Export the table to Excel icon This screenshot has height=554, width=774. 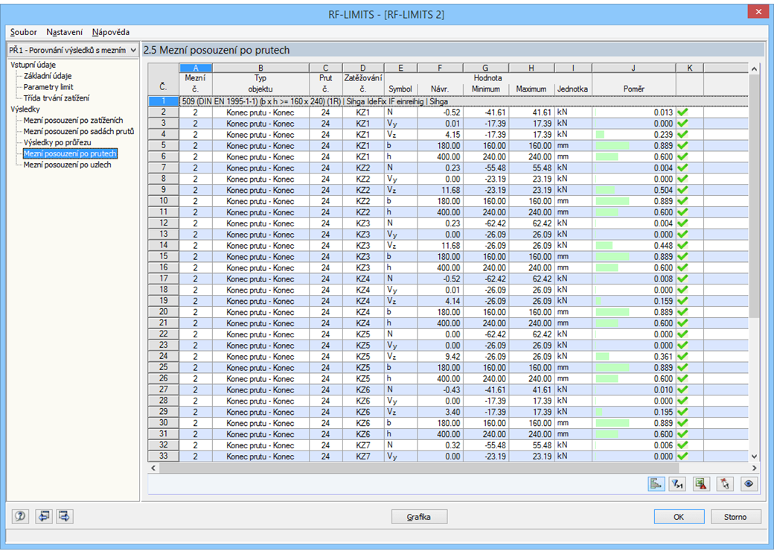701,484
